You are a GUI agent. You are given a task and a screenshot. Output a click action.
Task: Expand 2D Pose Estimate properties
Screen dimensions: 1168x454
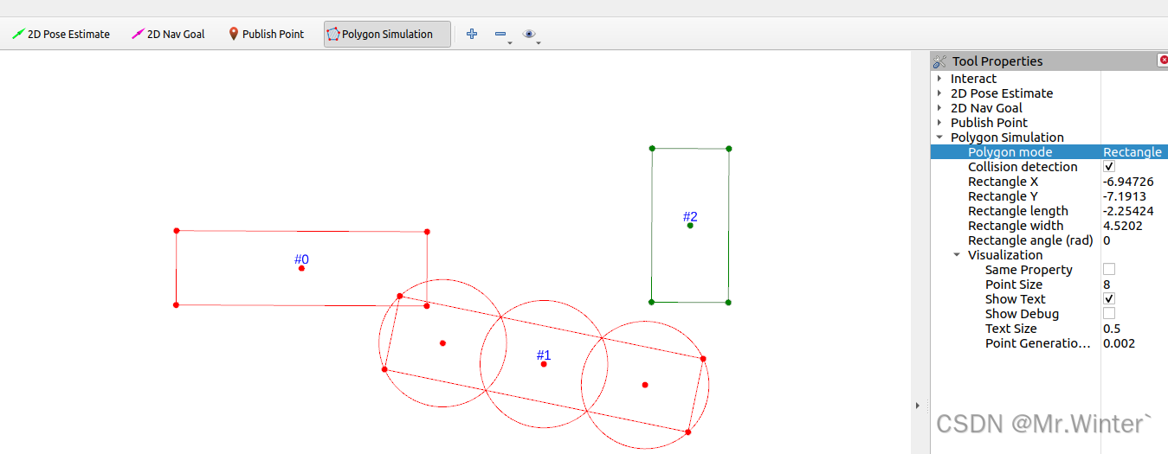[x=939, y=93]
